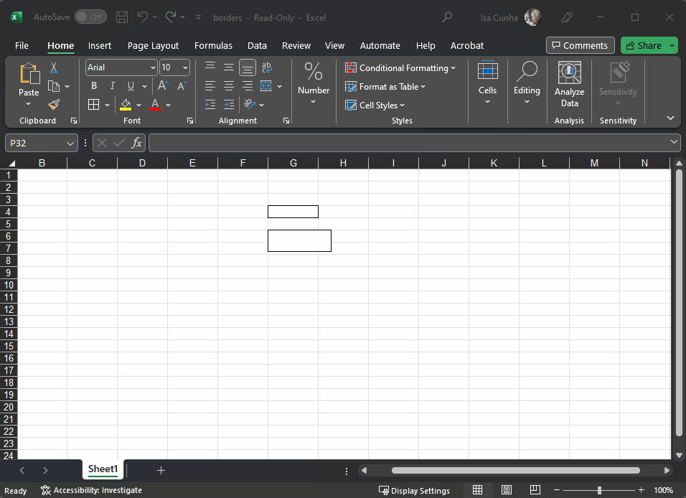This screenshot has height=498, width=686.
Task: Click inside the formula bar field
Action: pyautogui.click(x=409, y=143)
